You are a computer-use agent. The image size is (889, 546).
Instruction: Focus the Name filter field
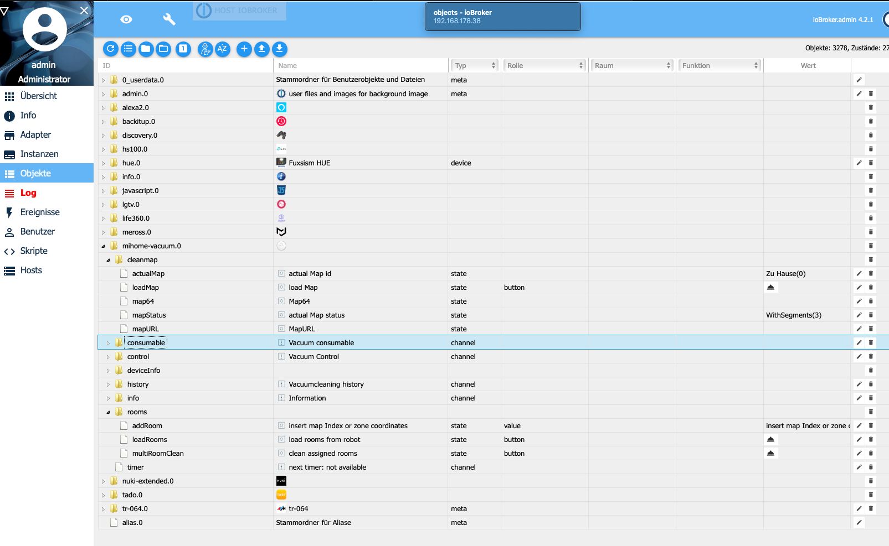pyautogui.click(x=361, y=65)
